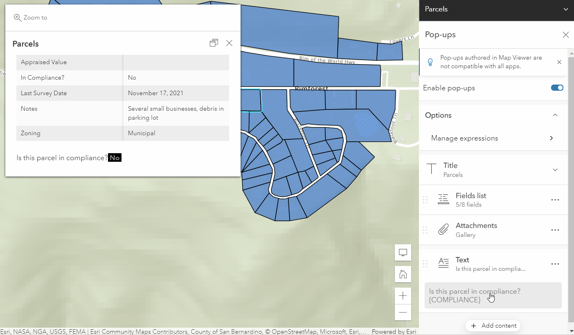Expand the Title Parcels section
Image resolution: width=574 pixels, height=335 pixels.
(555, 170)
